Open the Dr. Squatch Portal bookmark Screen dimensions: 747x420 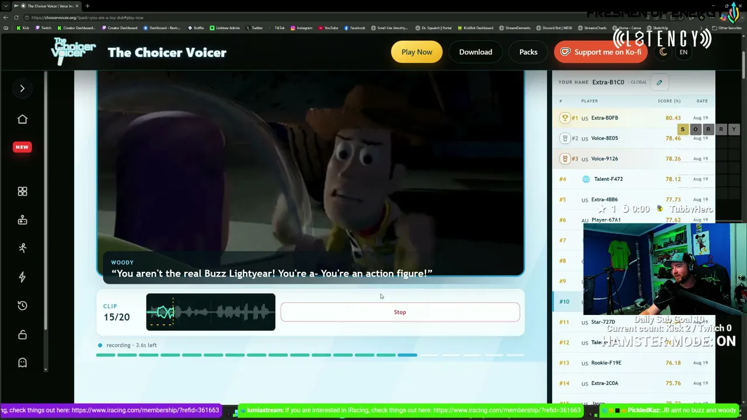coord(434,28)
